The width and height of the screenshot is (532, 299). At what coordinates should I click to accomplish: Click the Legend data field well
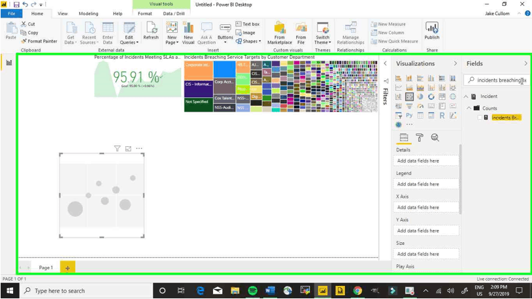point(426,183)
